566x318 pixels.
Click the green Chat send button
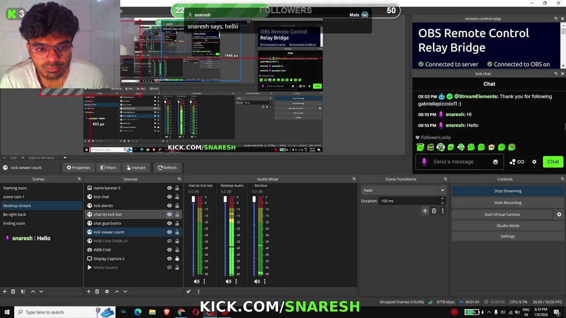point(553,162)
